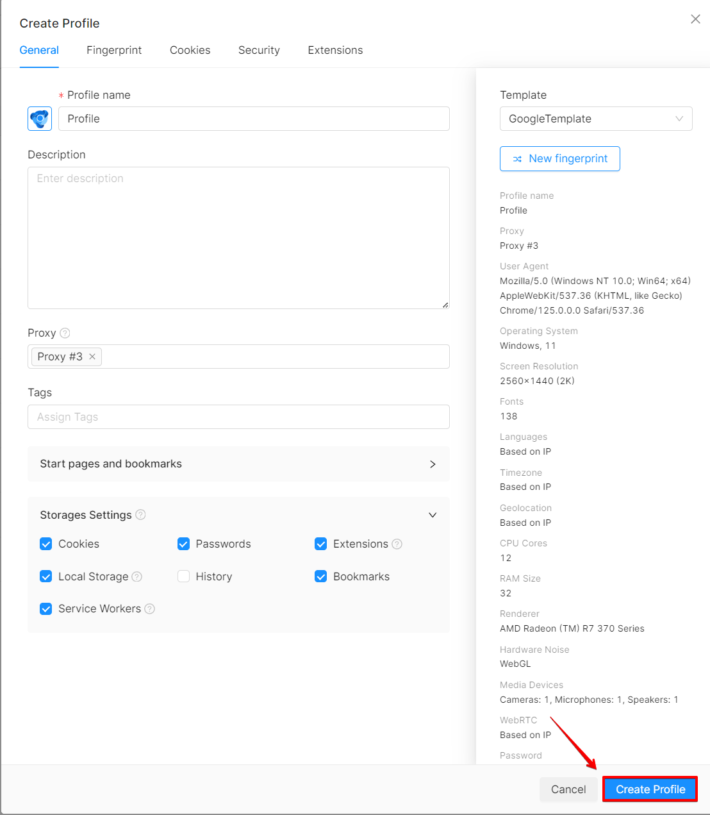
Task: Click the Proxy help question icon
Action: pos(65,333)
